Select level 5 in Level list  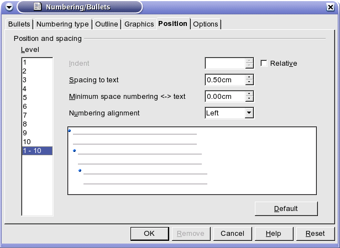point(37,97)
